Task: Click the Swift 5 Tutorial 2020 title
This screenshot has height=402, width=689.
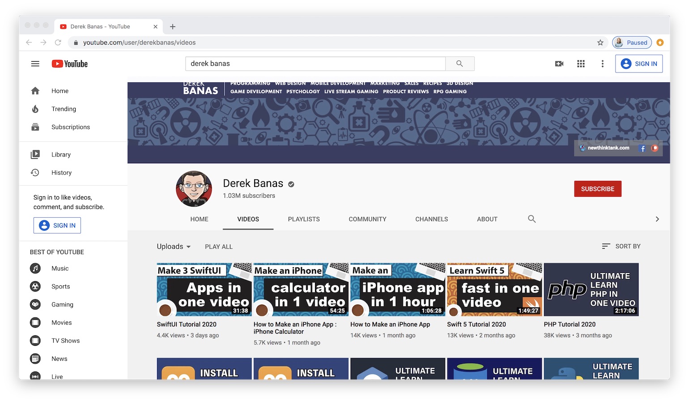Action: coord(476,324)
